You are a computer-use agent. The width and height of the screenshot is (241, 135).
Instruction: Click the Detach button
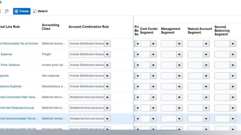point(40,11)
